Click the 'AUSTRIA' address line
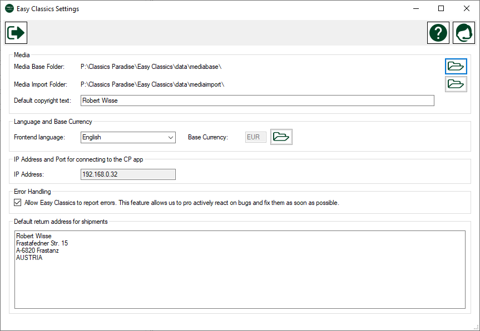 [29, 258]
